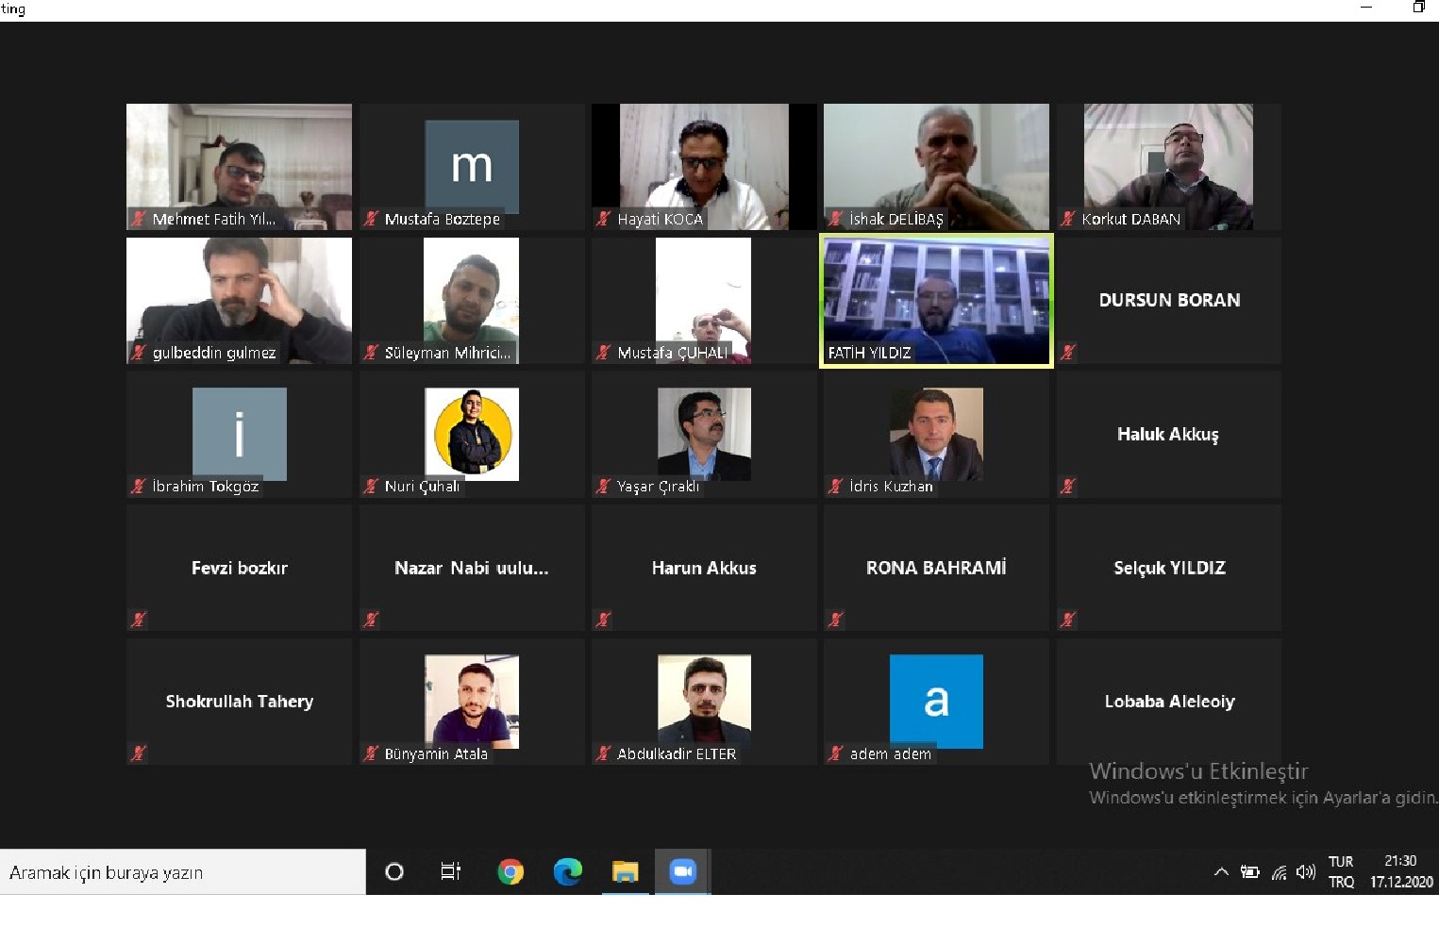Click muted mic icon on gulbeddin gulmez tile
1439x927 pixels.
tap(139, 353)
